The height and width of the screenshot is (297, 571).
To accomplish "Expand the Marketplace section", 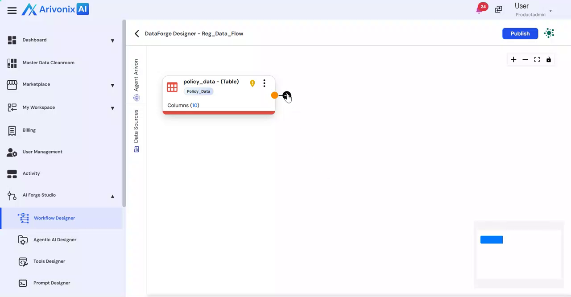I will click(x=112, y=85).
